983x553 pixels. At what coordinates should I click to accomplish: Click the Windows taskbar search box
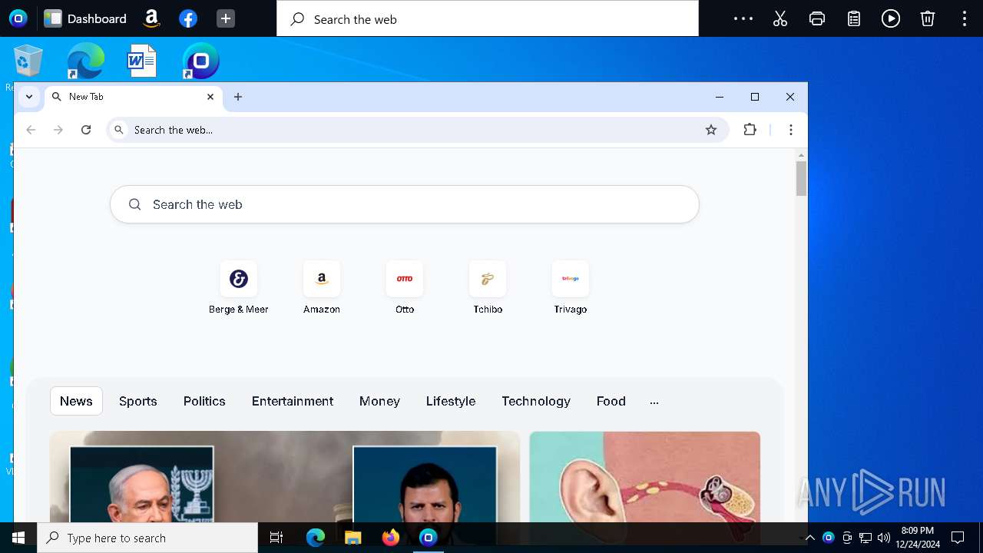(x=147, y=538)
